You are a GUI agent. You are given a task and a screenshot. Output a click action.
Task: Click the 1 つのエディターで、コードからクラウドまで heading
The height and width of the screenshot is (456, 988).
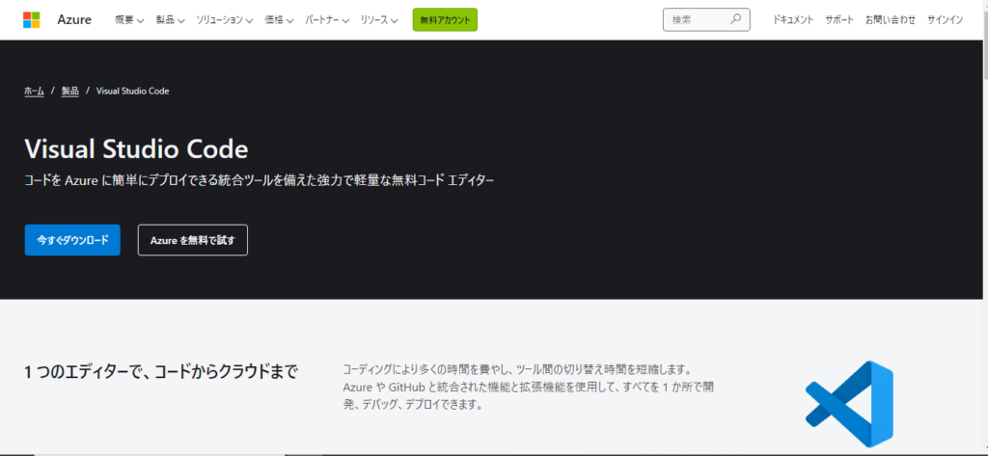pyautogui.click(x=161, y=371)
